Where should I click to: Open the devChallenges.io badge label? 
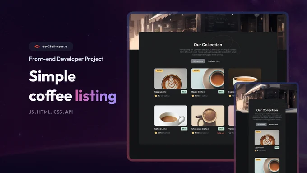coord(55,47)
